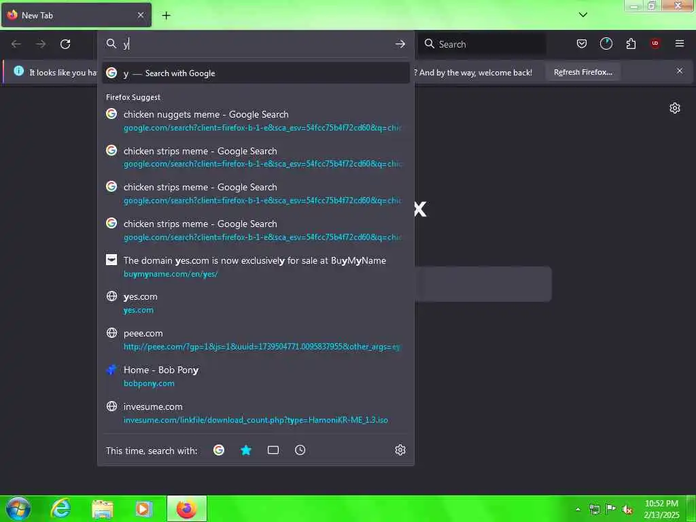Click into the address bar text field
696x522 pixels.
258,44
